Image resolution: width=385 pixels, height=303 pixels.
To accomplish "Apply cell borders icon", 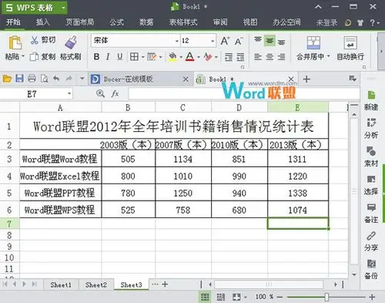I will [134, 56].
